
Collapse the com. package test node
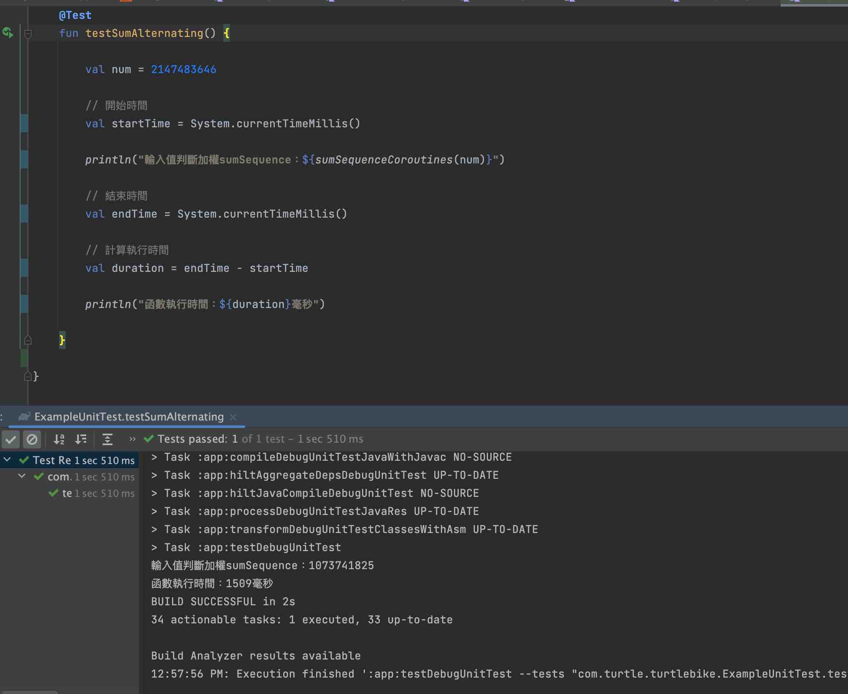(22, 476)
